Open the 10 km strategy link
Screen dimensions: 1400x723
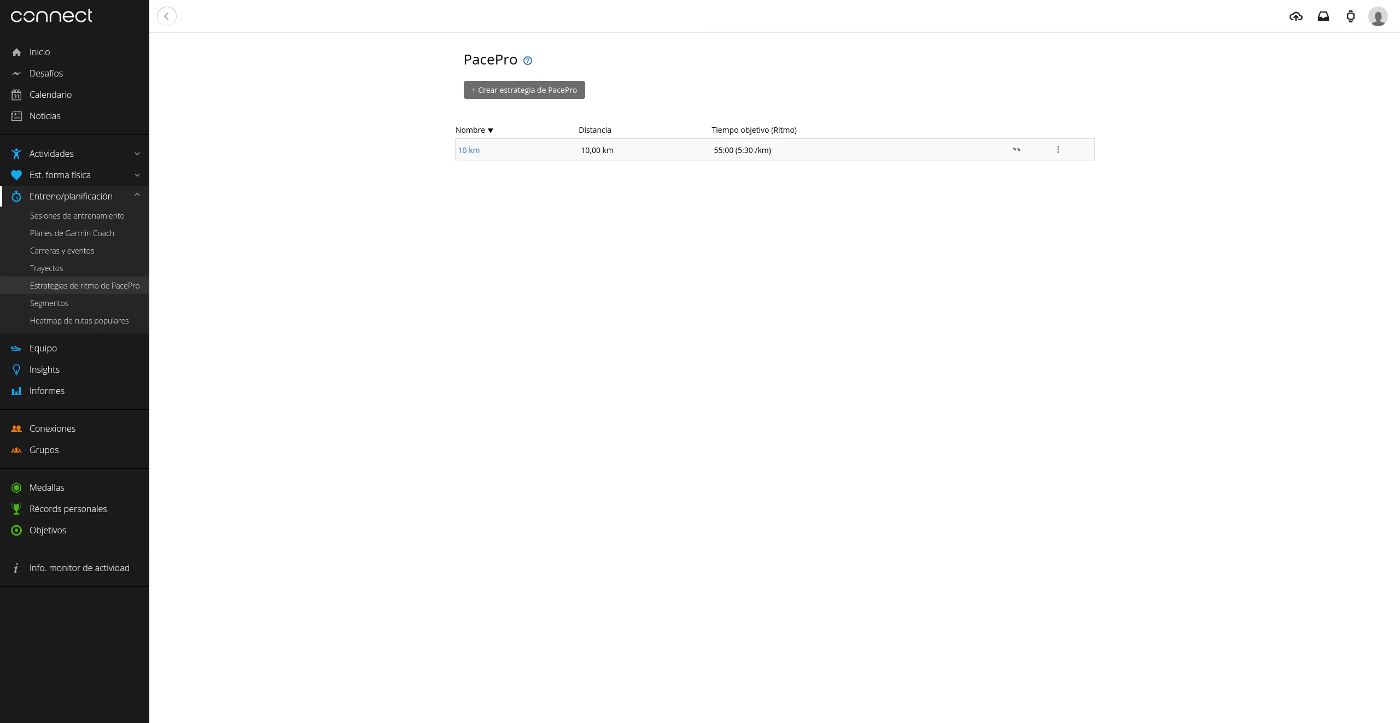tap(469, 150)
